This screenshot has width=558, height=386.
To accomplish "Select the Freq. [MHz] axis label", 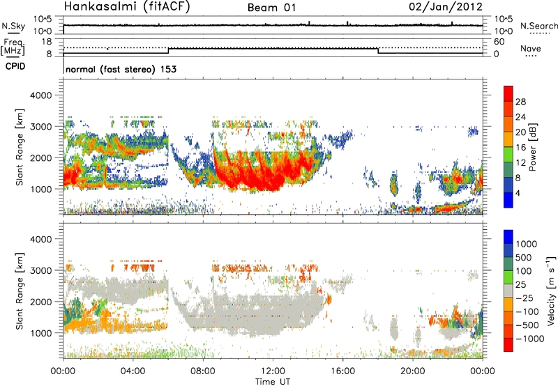I will pyautogui.click(x=13, y=47).
